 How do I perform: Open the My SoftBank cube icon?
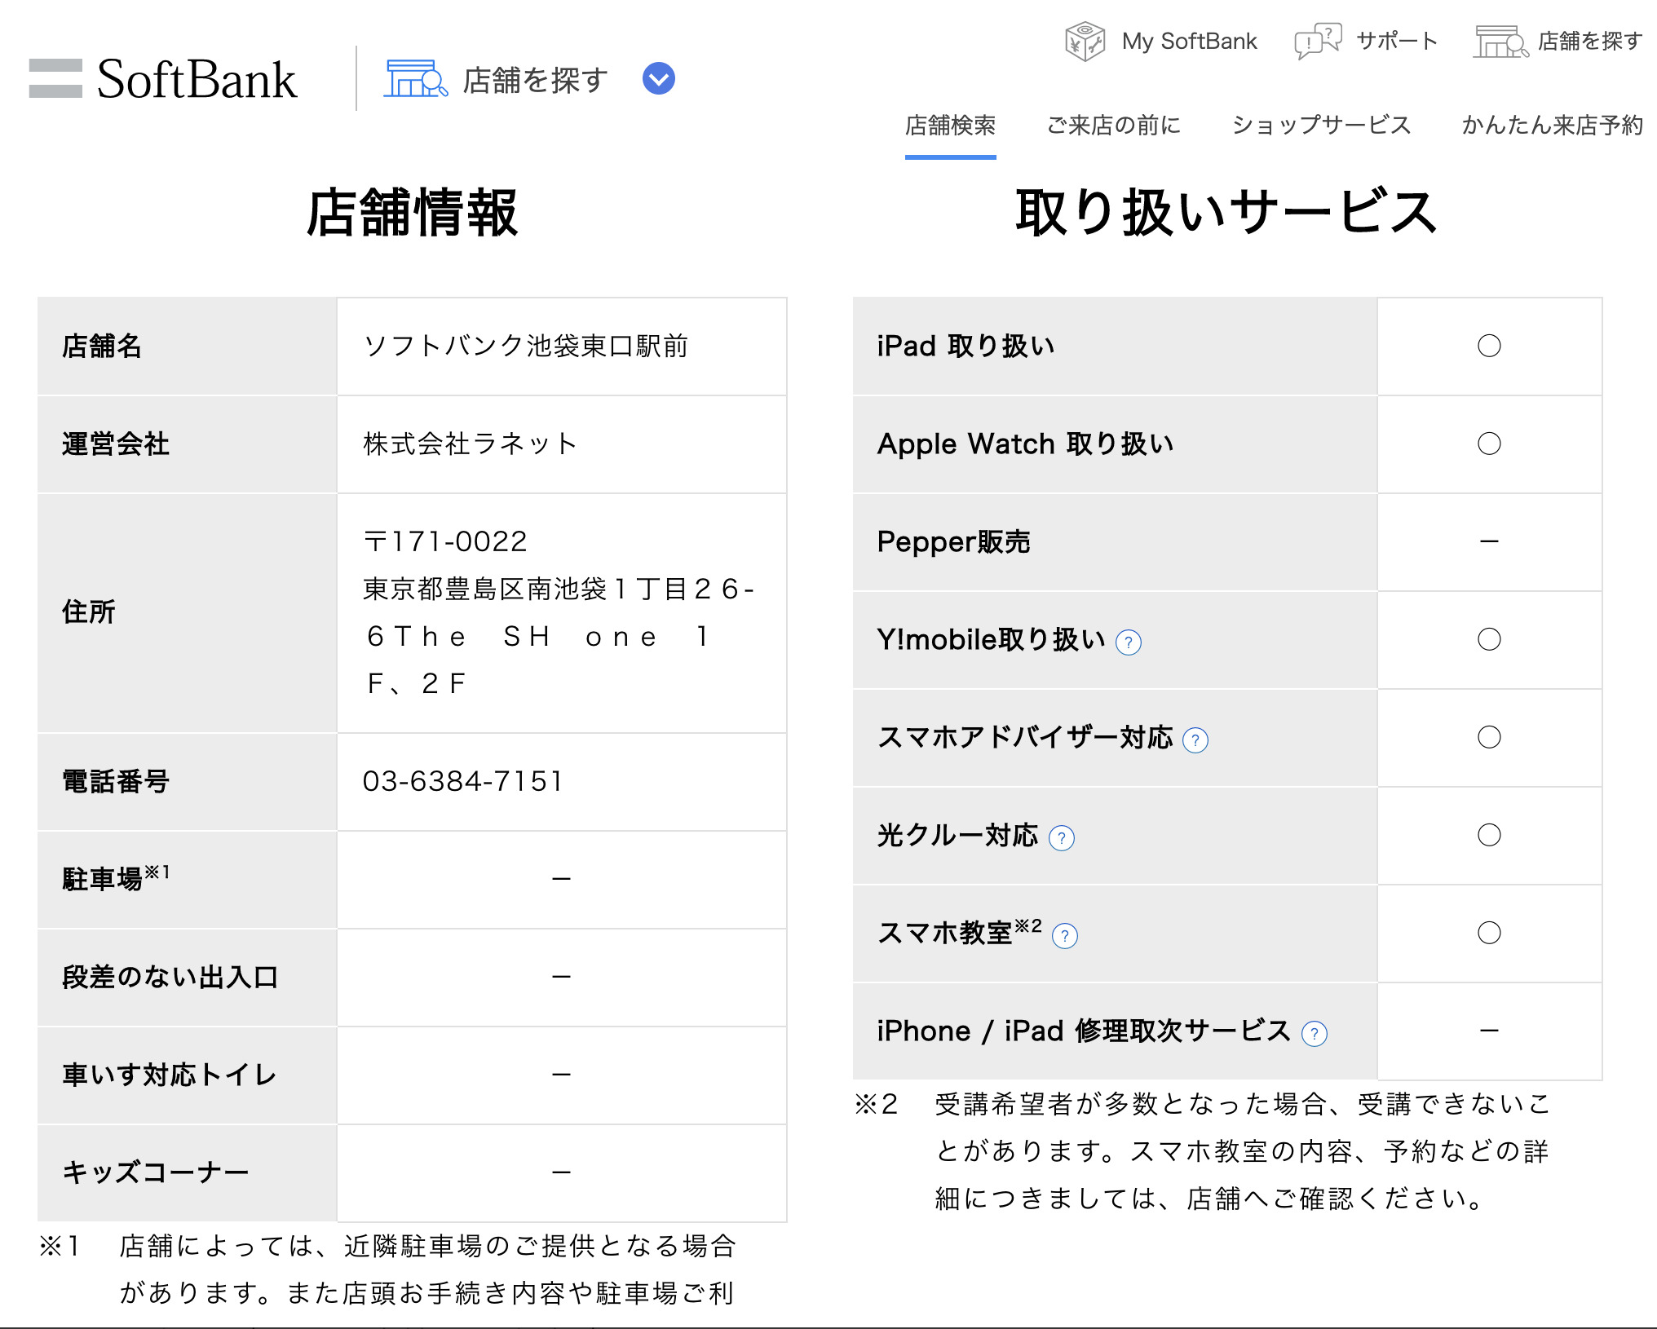click(1085, 42)
